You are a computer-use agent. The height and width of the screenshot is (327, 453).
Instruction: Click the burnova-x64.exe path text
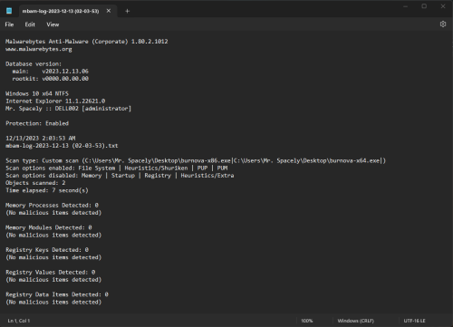307,160
